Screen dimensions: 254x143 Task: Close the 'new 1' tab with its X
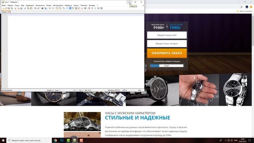(x=9, y=12)
